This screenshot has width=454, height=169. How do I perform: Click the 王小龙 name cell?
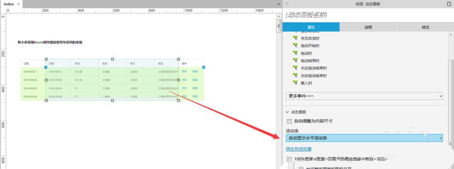point(79,80)
